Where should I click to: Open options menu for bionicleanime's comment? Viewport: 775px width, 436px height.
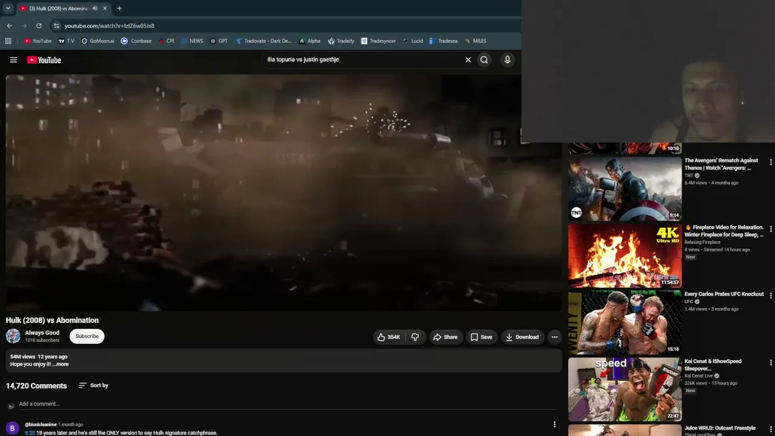555,425
